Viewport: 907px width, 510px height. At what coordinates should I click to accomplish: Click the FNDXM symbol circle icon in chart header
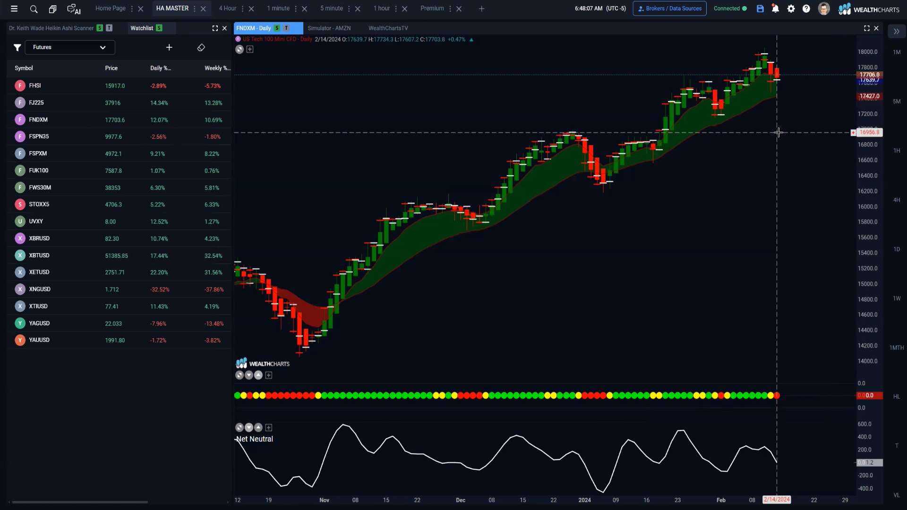[x=238, y=39]
